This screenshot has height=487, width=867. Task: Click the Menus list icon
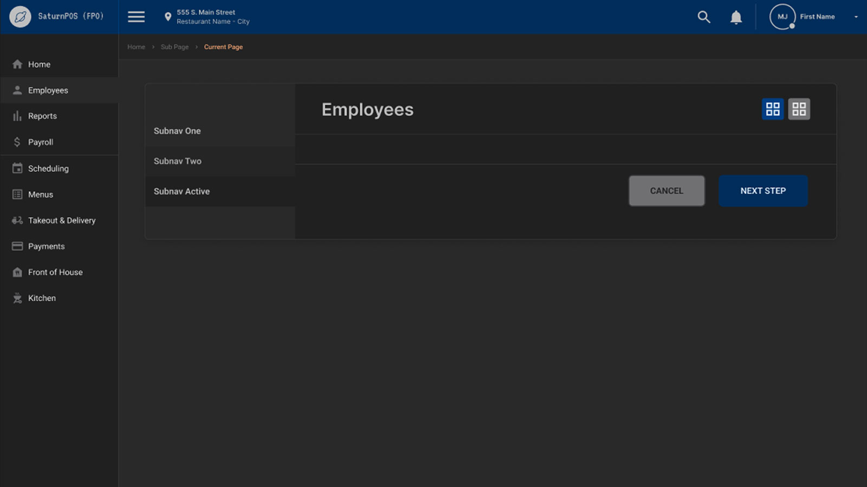17,194
